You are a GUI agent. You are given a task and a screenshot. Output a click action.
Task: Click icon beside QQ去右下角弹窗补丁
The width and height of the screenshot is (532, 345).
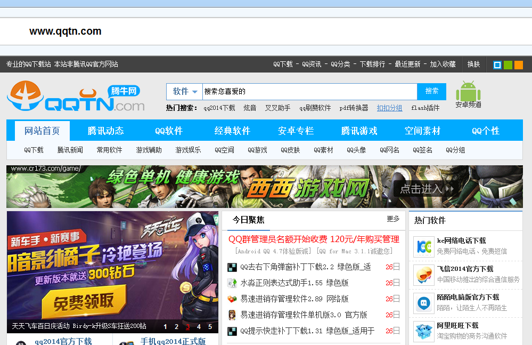(232, 268)
